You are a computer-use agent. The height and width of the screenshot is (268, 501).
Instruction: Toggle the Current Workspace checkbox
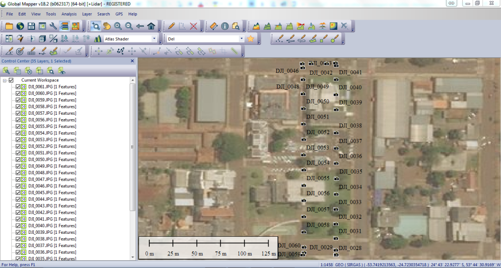pyautogui.click(x=11, y=80)
